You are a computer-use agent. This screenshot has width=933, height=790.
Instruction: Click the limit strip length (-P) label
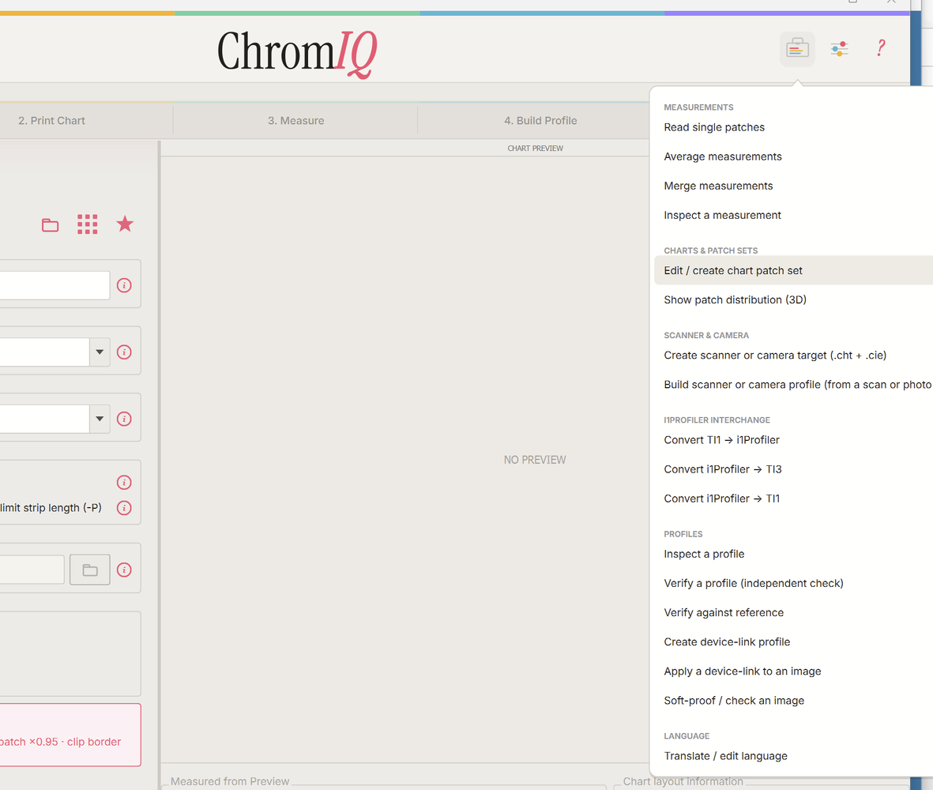[51, 508]
